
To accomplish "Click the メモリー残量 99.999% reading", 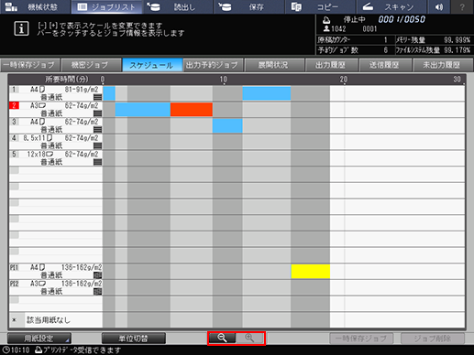I will pos(434,40).
